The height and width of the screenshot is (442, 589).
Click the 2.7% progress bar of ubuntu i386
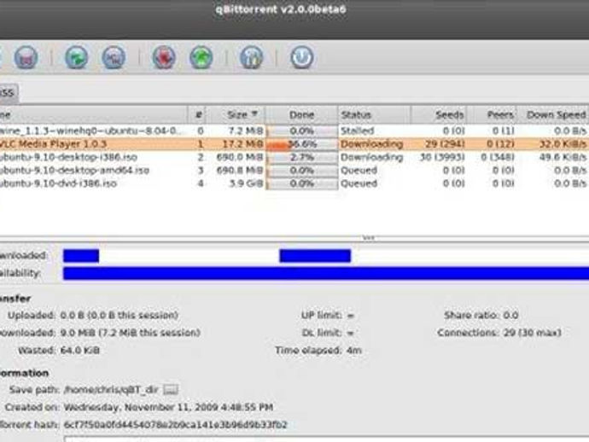302,157
